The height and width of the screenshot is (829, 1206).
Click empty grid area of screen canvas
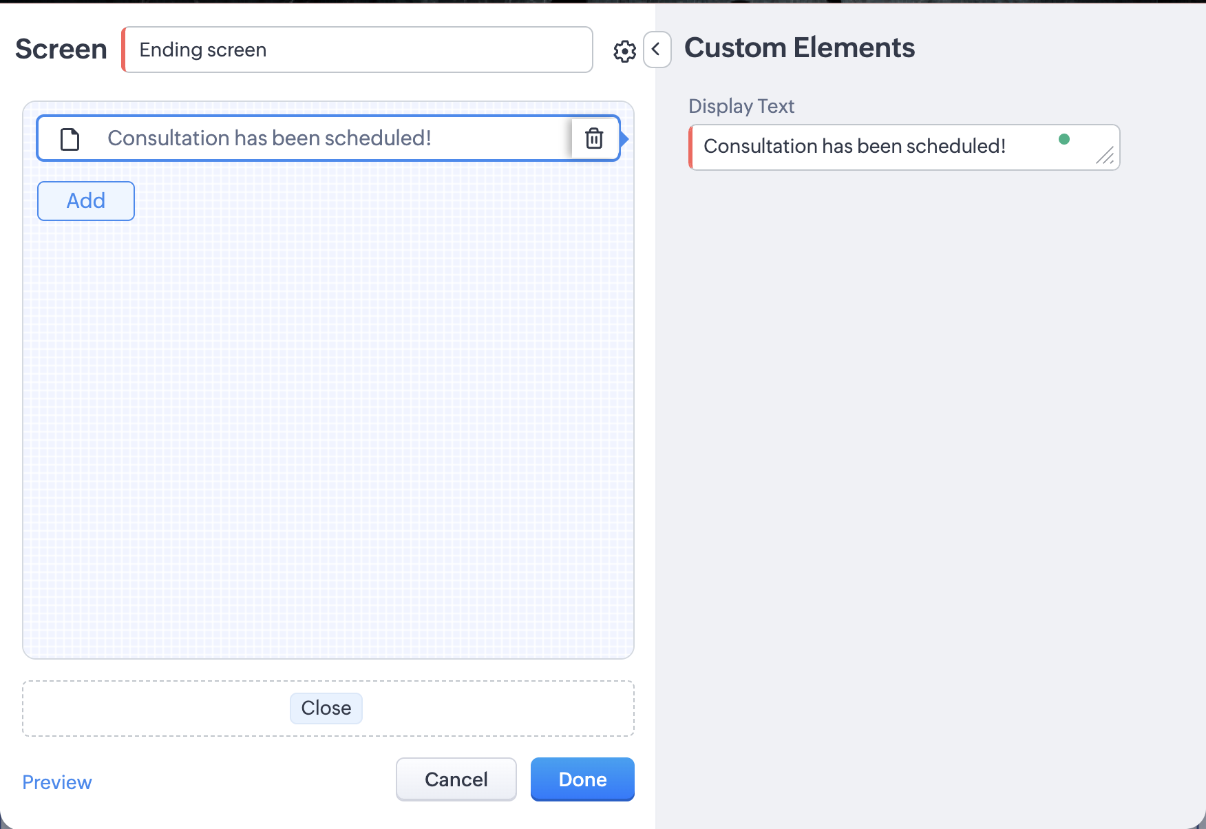(328, 427)
